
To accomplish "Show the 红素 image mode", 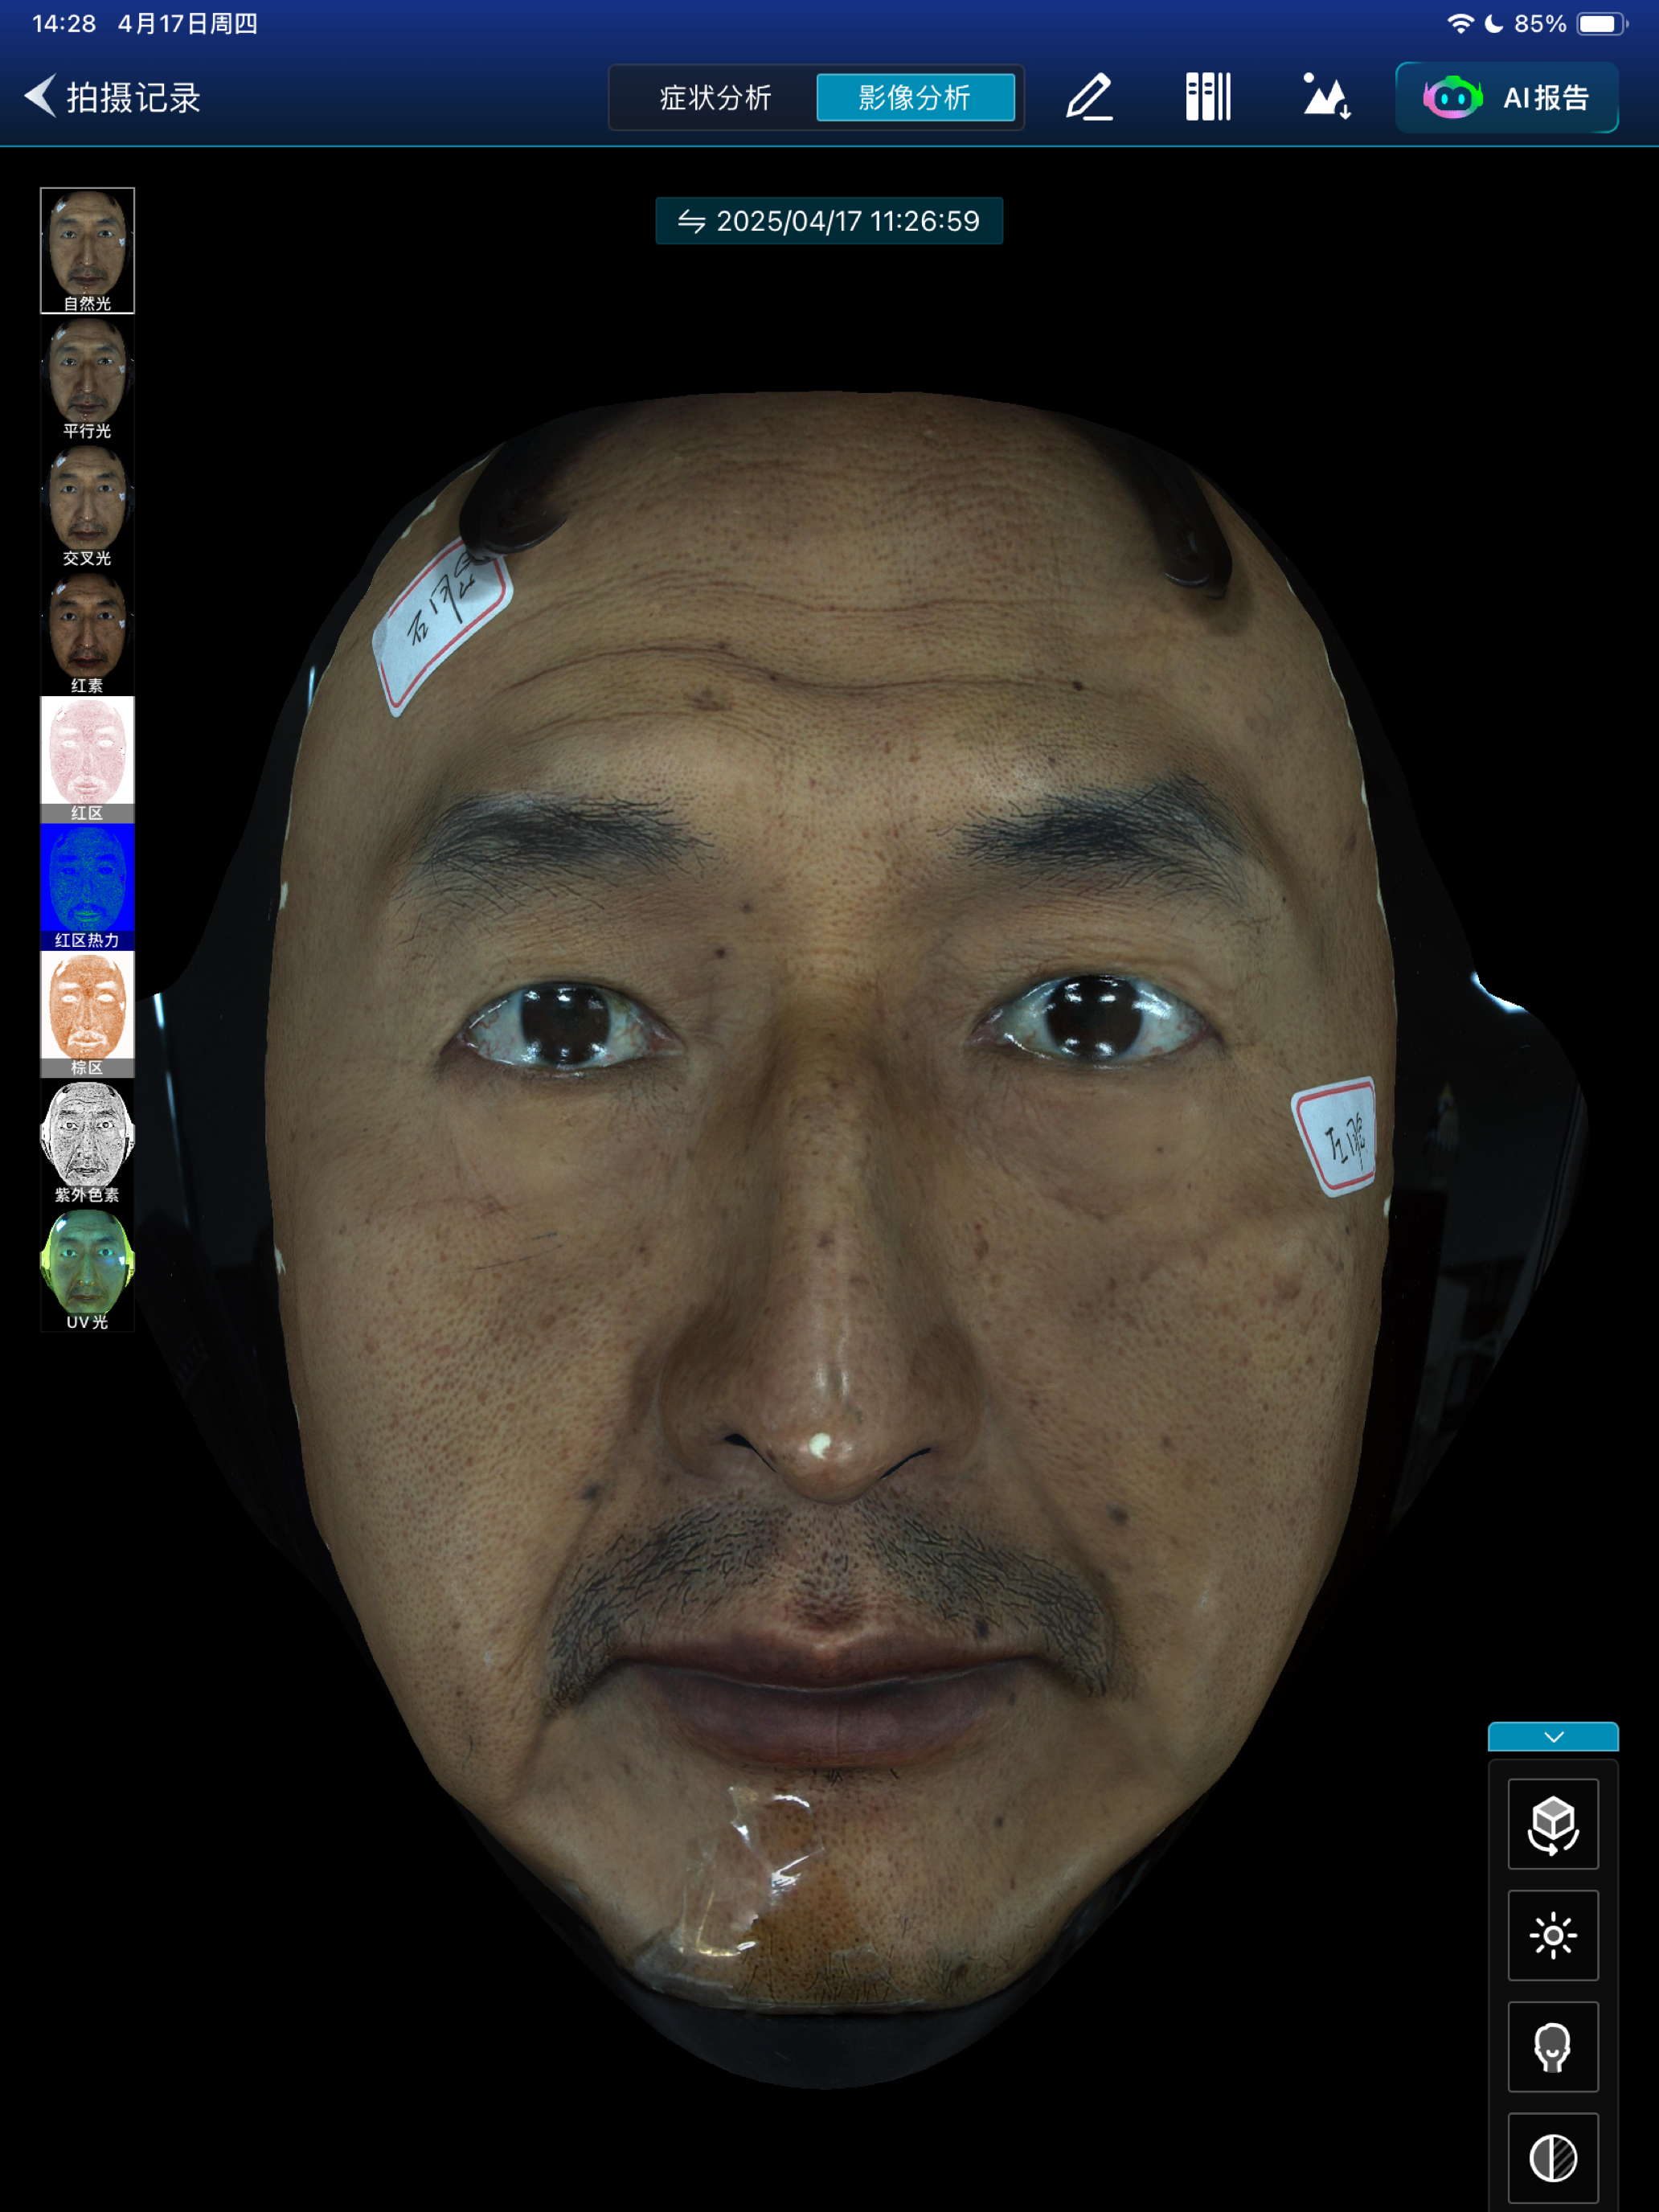I will (x=87, y=632).
